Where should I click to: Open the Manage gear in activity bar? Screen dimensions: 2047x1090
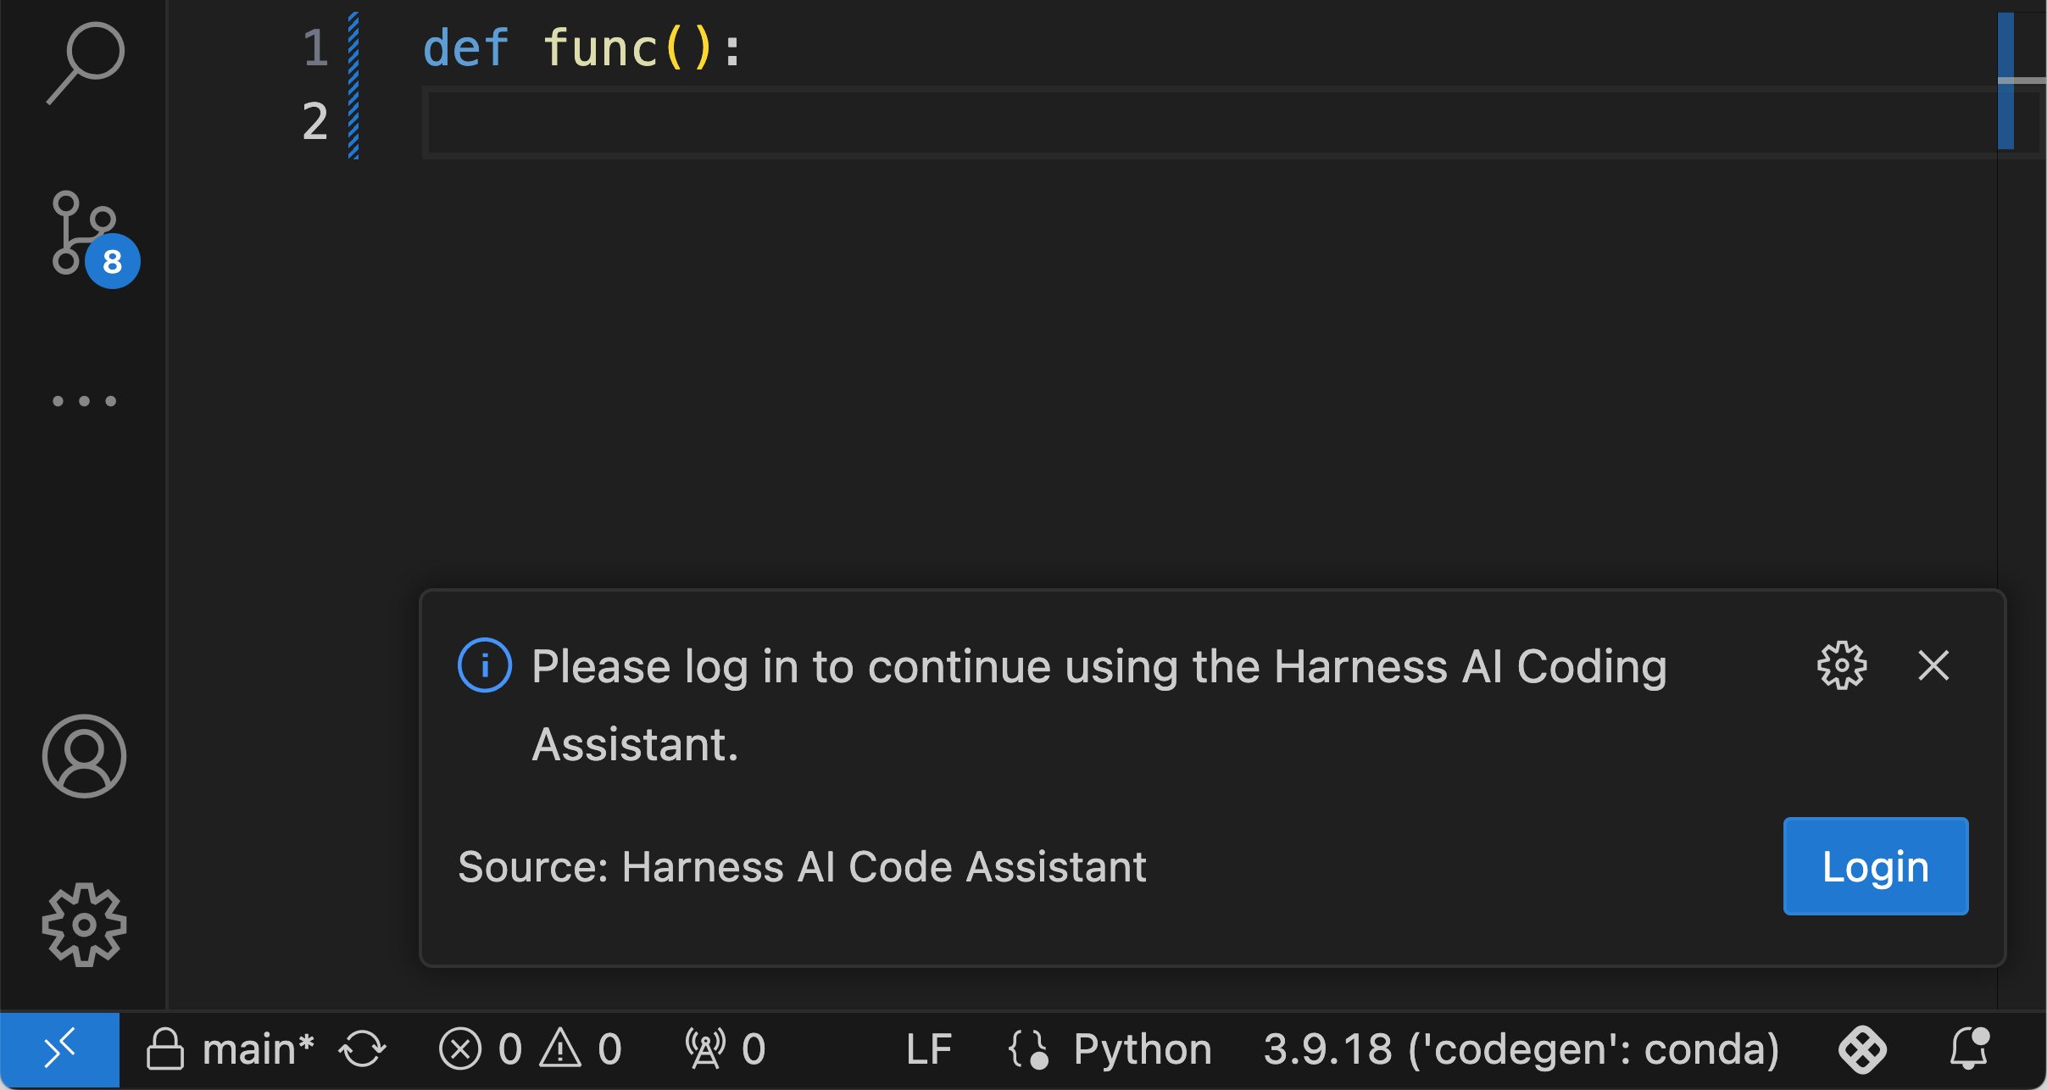[x=84, y=925]
